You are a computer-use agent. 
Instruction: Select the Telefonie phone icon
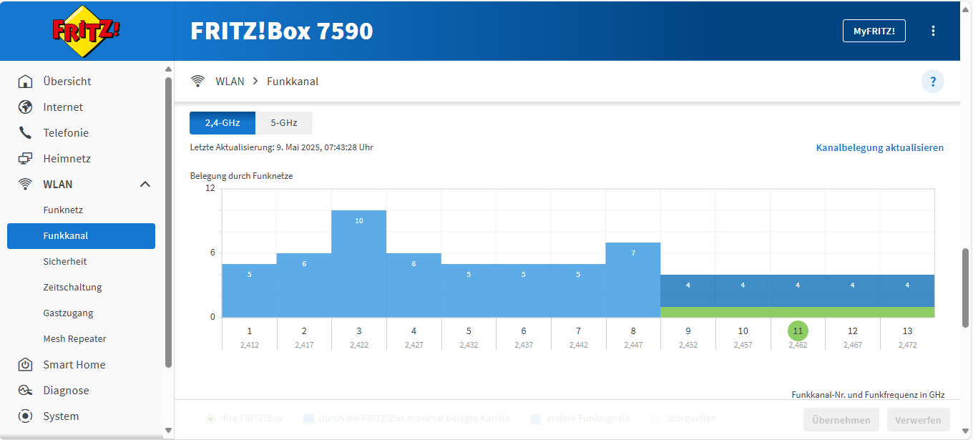point(25,133)
